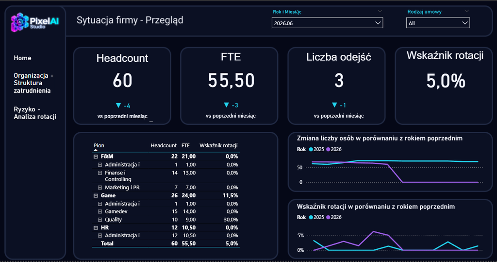
Task: Collapse the HR row
Action: (96, 227)
